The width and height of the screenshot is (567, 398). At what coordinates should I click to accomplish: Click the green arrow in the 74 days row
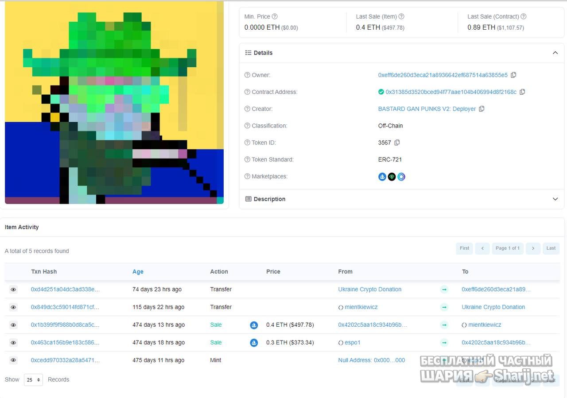click(x=444, y=290)
